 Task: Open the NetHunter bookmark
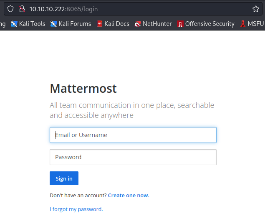tap(153, 24)
